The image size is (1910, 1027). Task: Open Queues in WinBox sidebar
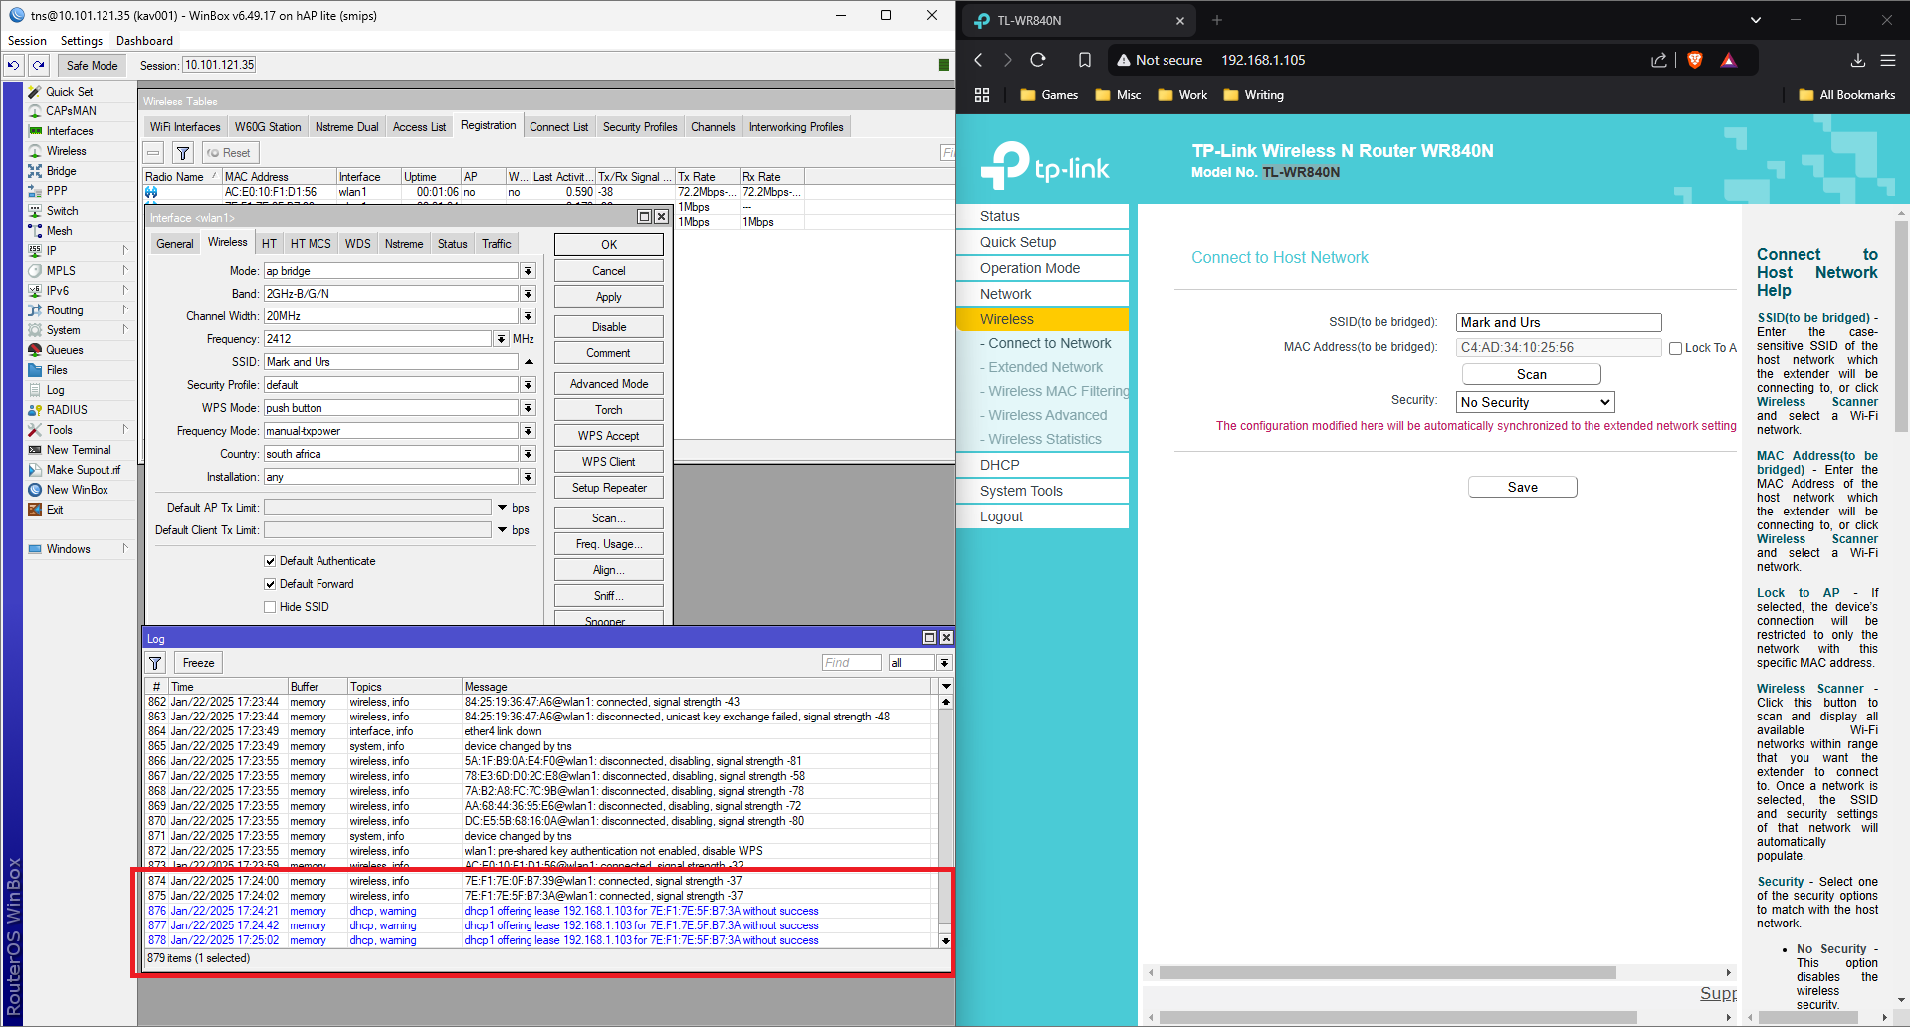[x=65, y=350]
